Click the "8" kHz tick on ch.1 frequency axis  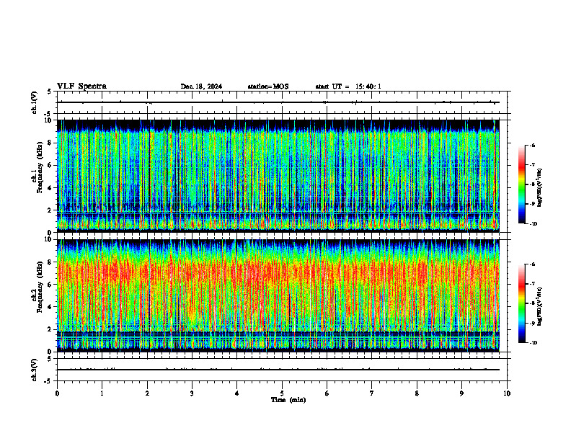tap(50, 143)
